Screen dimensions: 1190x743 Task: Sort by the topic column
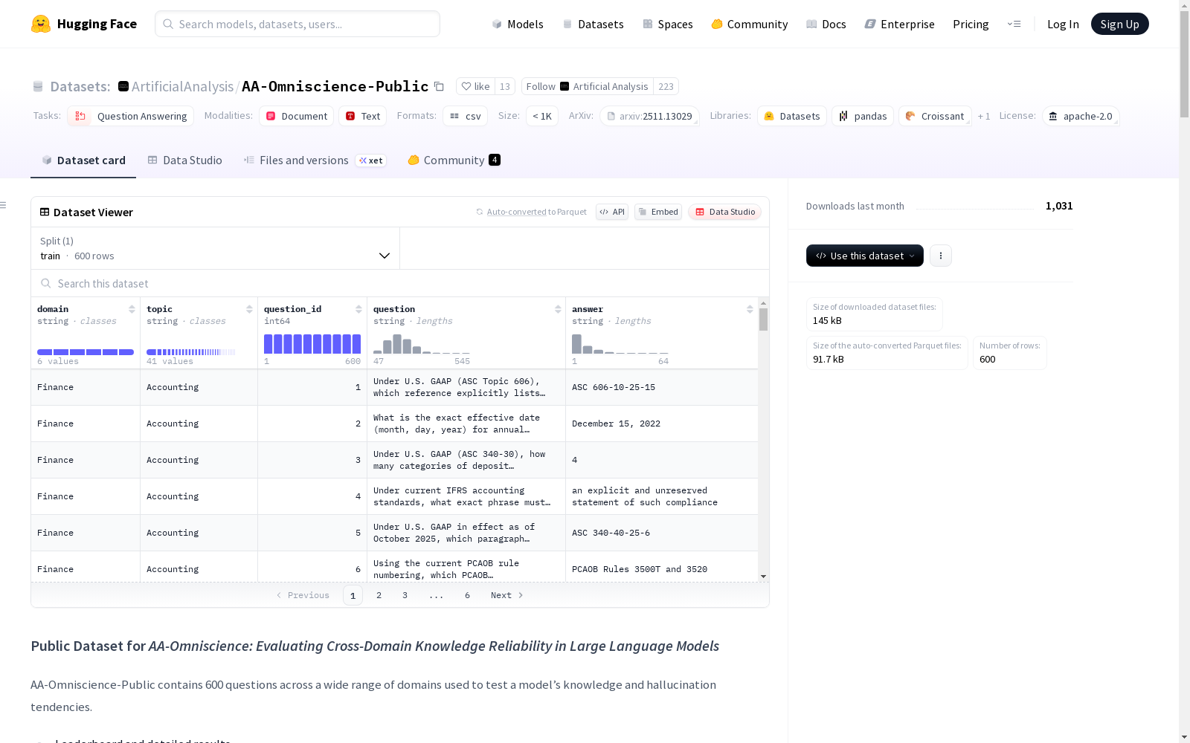(x=249, y=309)
